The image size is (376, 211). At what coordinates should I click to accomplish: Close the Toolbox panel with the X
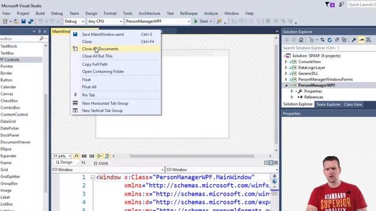pyautogui.click(x=45, y=32)
